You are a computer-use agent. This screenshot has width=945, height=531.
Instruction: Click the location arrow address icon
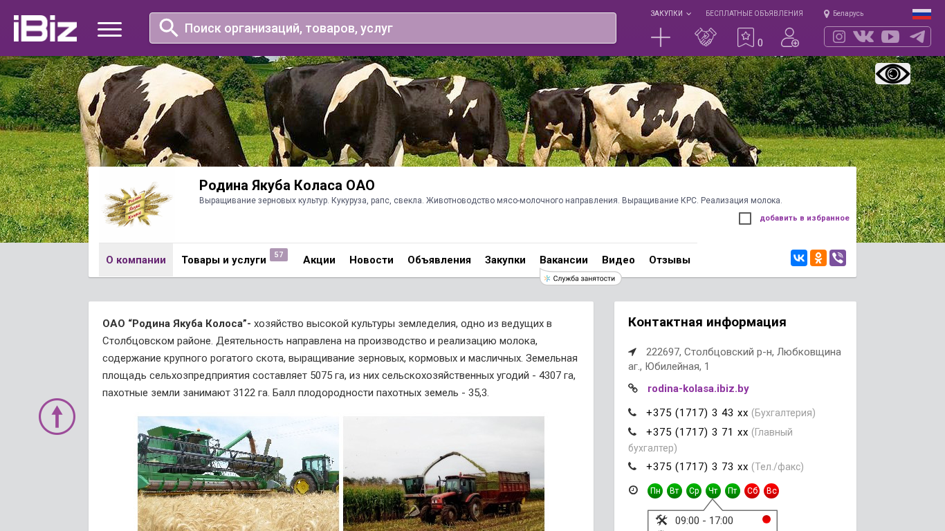pos(632,352)
